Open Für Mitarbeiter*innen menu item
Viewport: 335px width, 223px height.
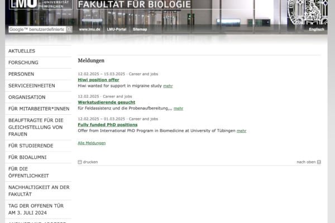(x=38, y=109)
